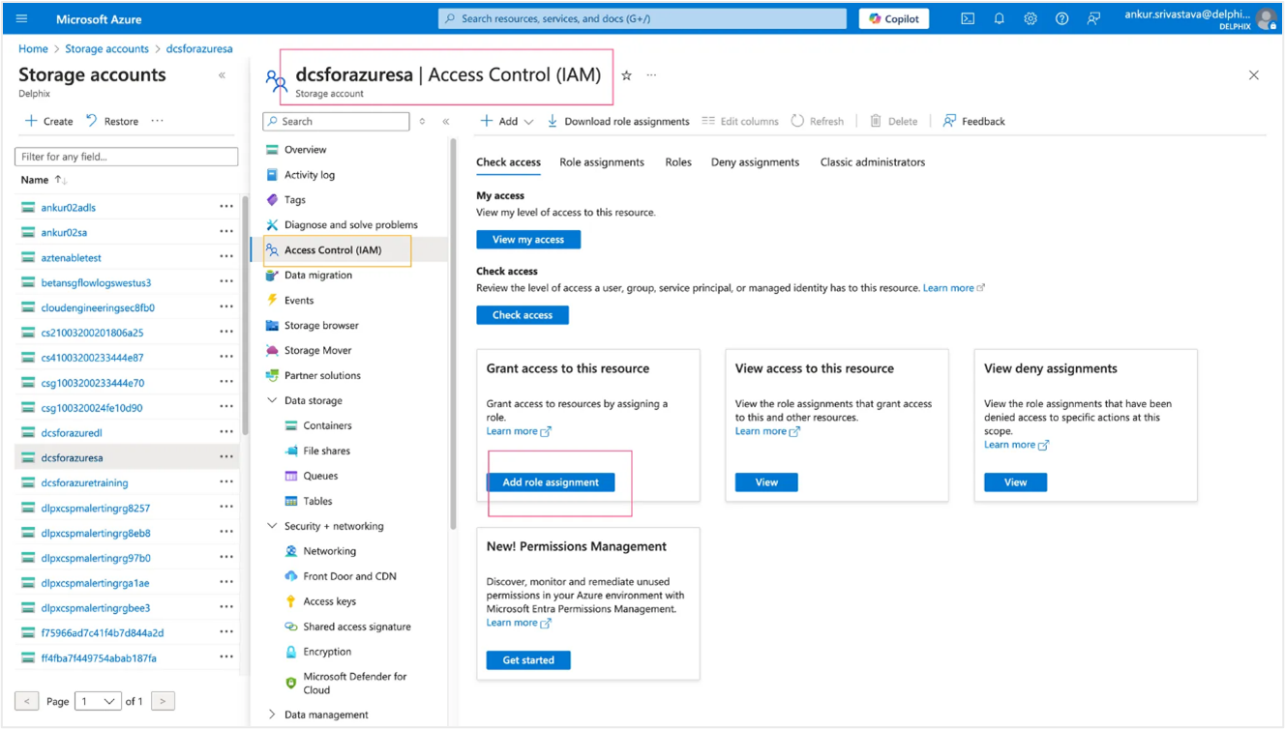Image resolution: width=1285 pixels, height=729 pixels.
Task: Open the notifications bell
Action: coord(1000,18)
